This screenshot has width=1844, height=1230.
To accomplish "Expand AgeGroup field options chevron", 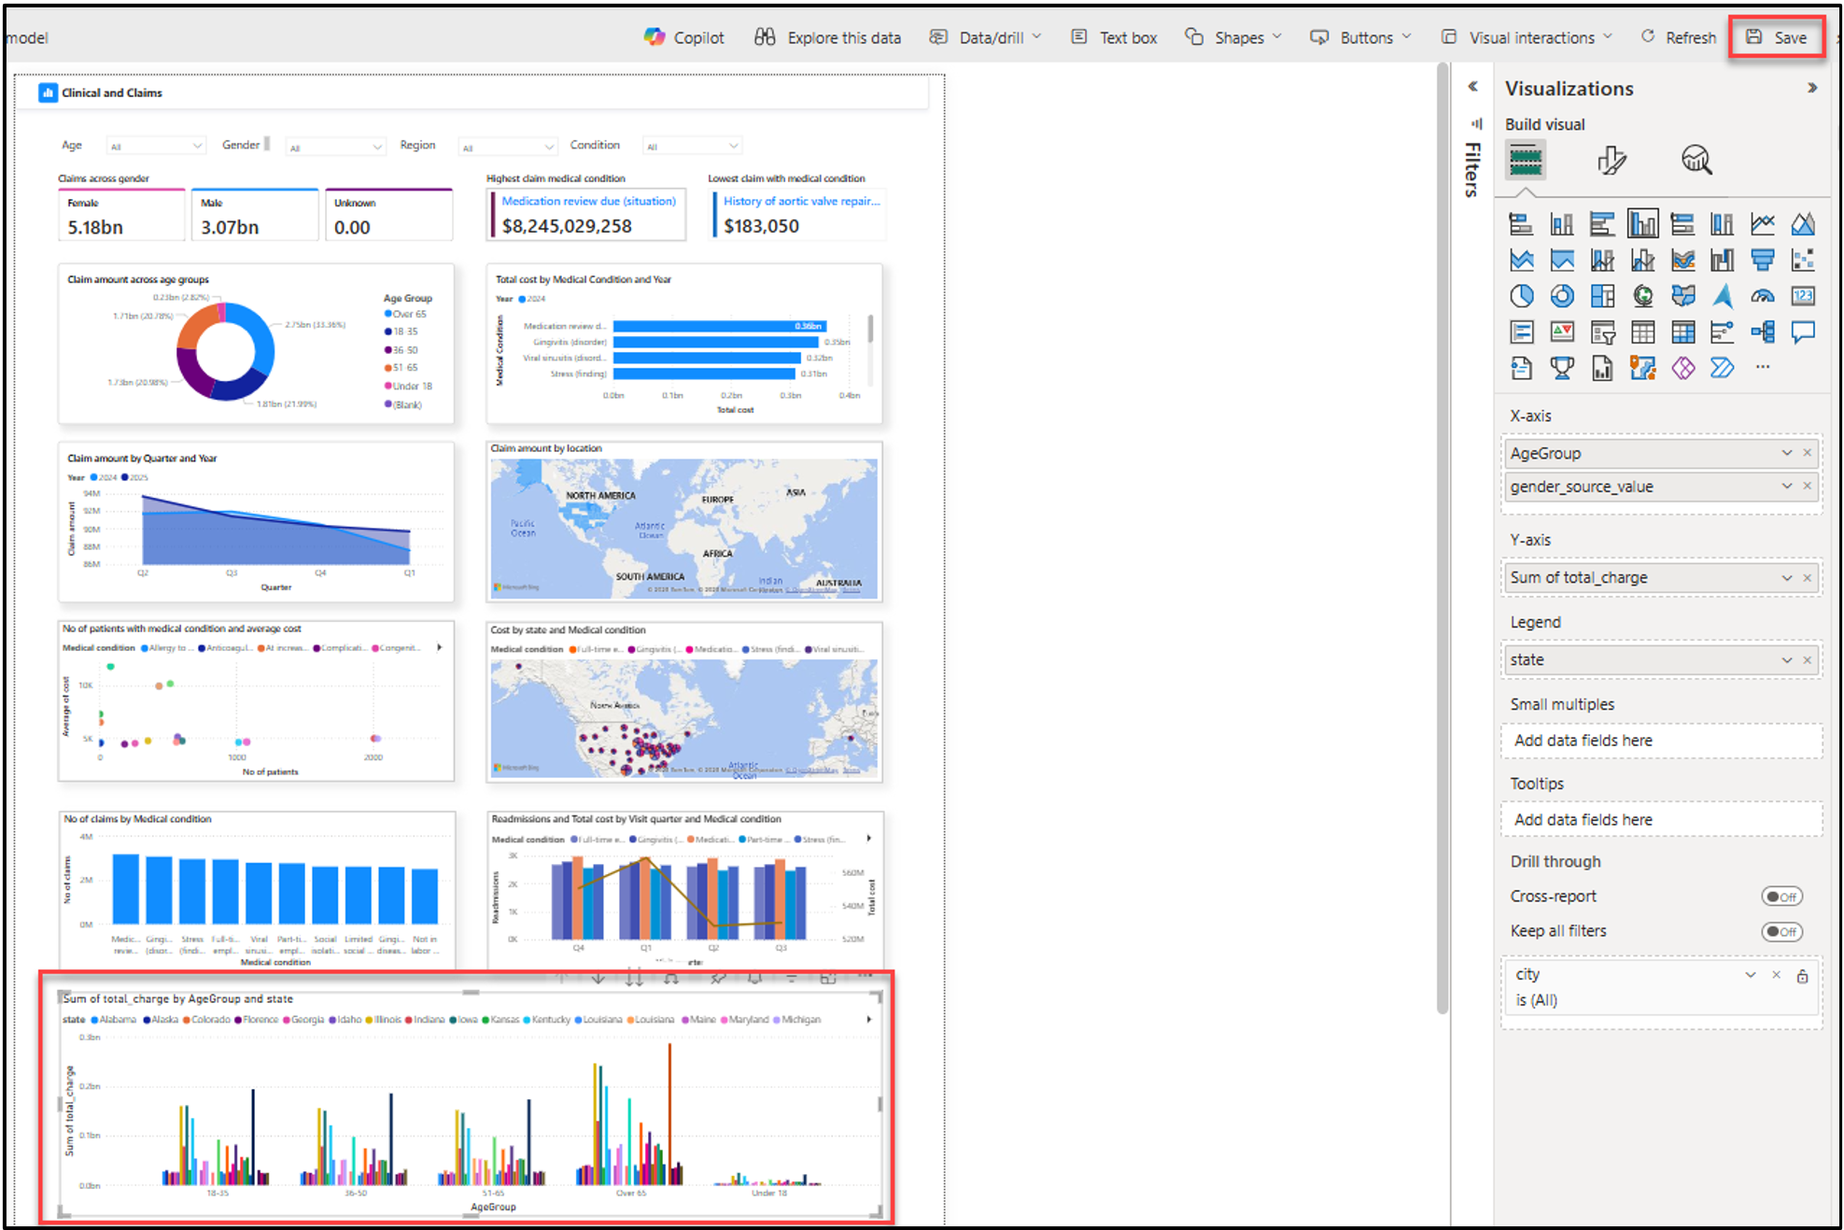I will point(1787,453).
